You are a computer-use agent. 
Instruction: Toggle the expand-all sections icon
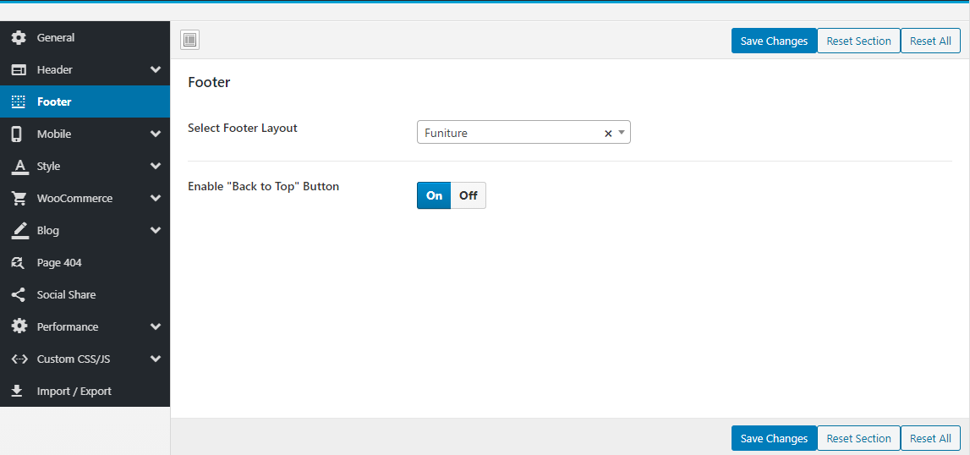click(190, 41)
